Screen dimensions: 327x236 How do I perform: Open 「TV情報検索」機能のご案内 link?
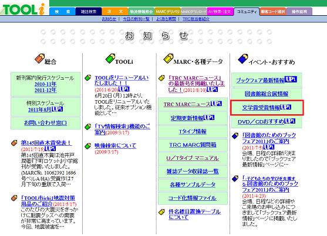point(122,129)
